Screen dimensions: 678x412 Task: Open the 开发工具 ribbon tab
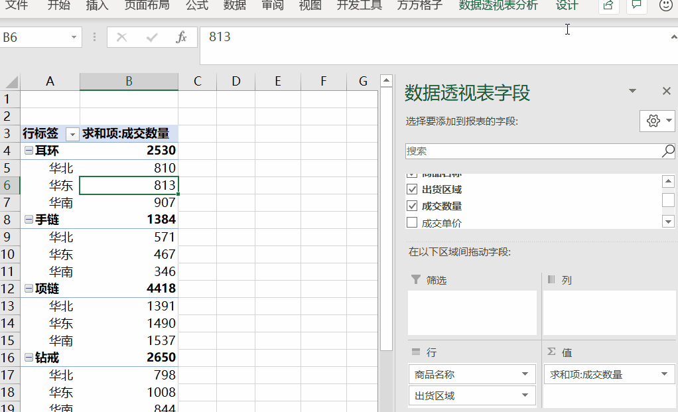[360, 5]
